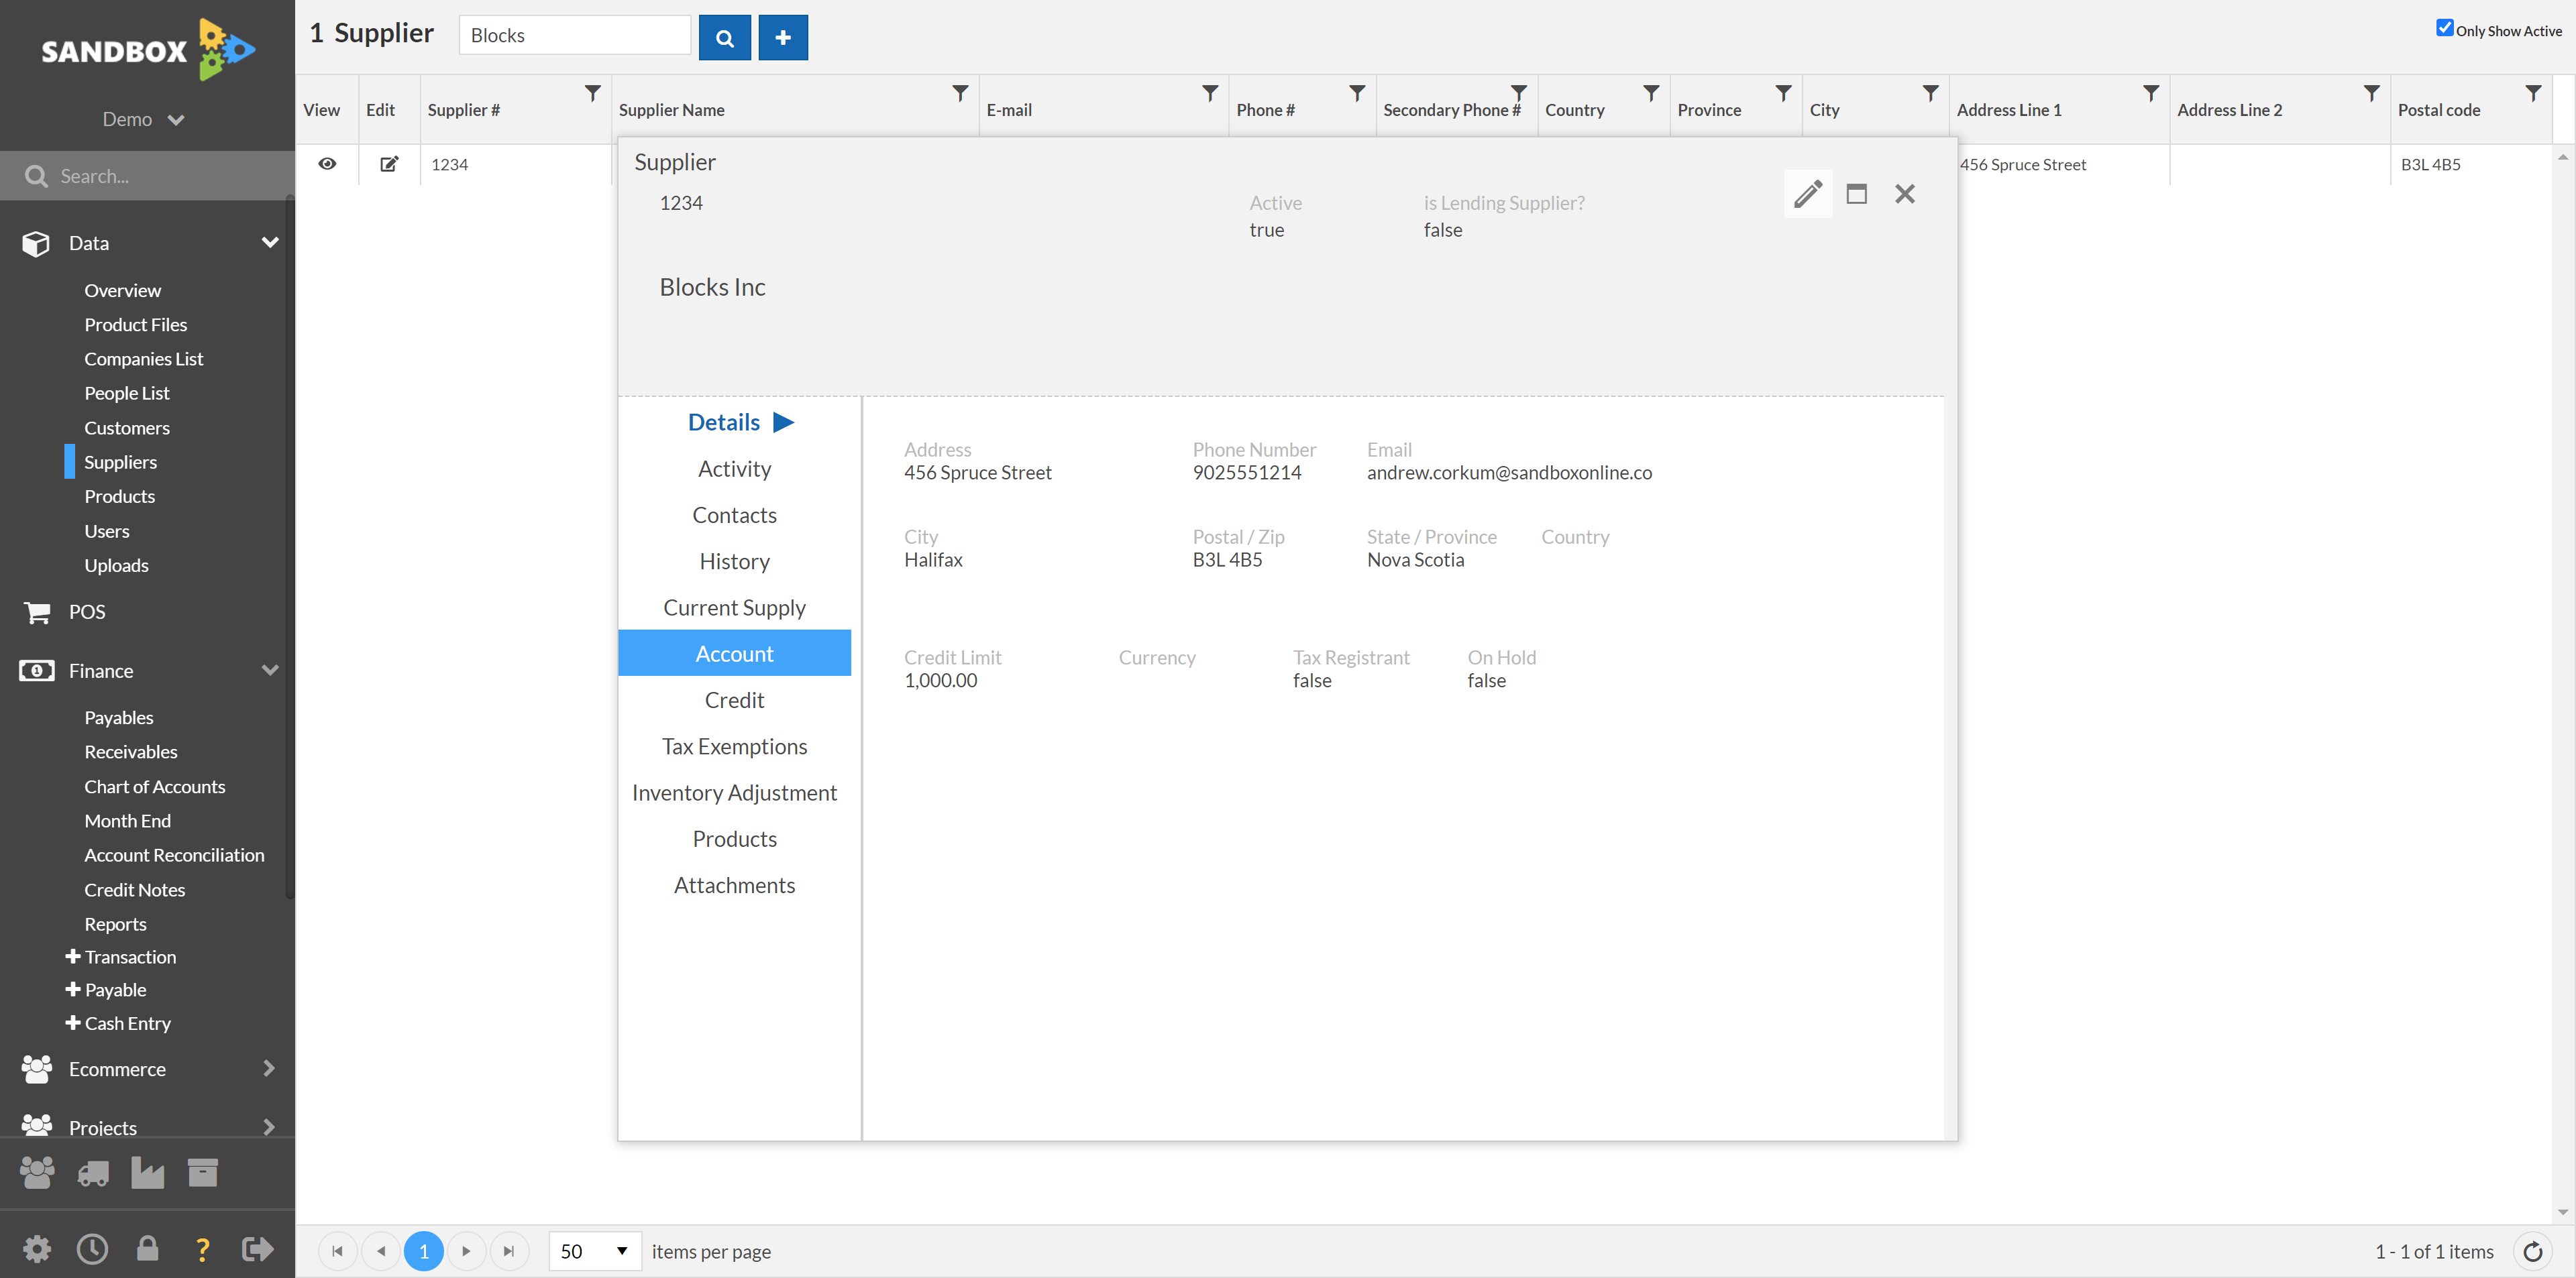The height and width of the screenshot is (1278, 2576).
Task: Open the Tax Exemptions tab
Action: click(734, 746)
